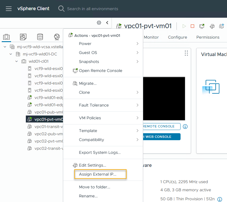Take snapshot using toolbar icon
This screenshot has width=227, height=202.
(221, 26)
